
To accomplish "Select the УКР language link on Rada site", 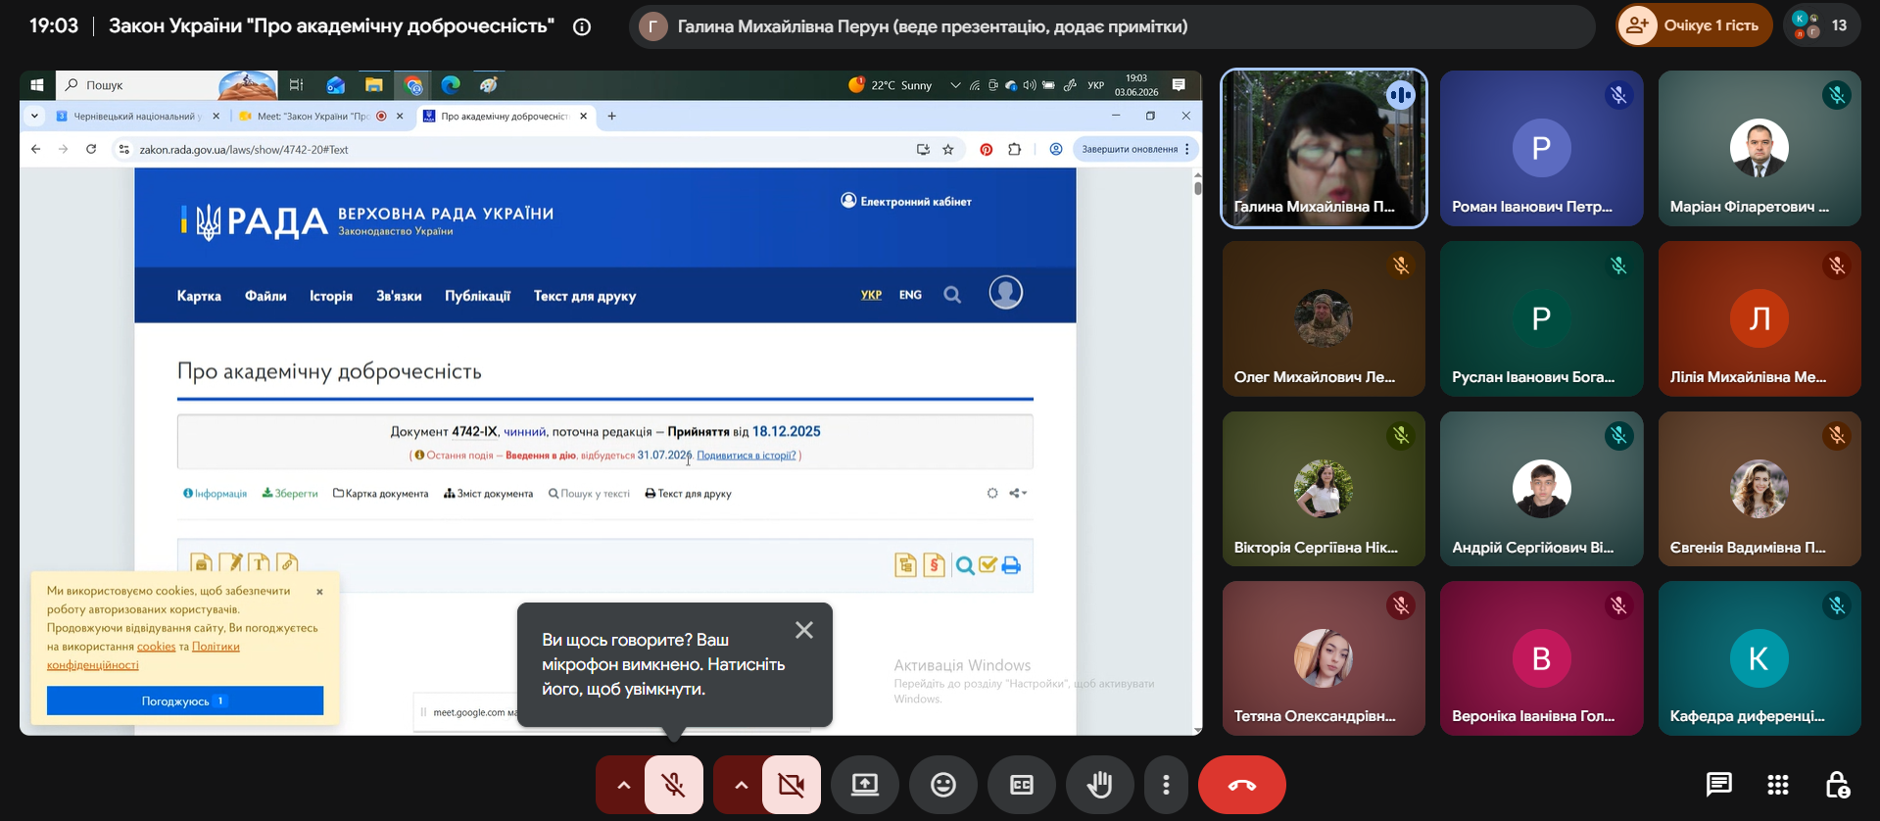I will coord(871,295).
